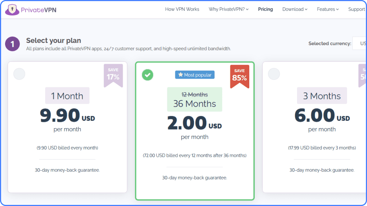The width and height of the screenshot is (367, 206).
Task: Click '17.99 USD billed every 3 months' text
Action: (322, 148)
